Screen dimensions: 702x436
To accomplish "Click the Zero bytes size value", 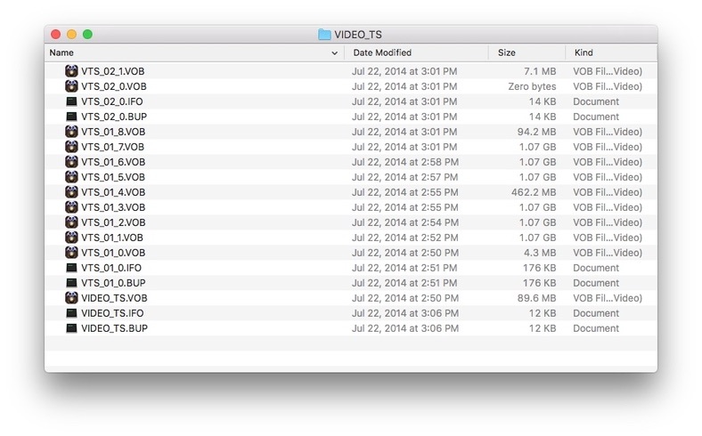I will [532, 86].
